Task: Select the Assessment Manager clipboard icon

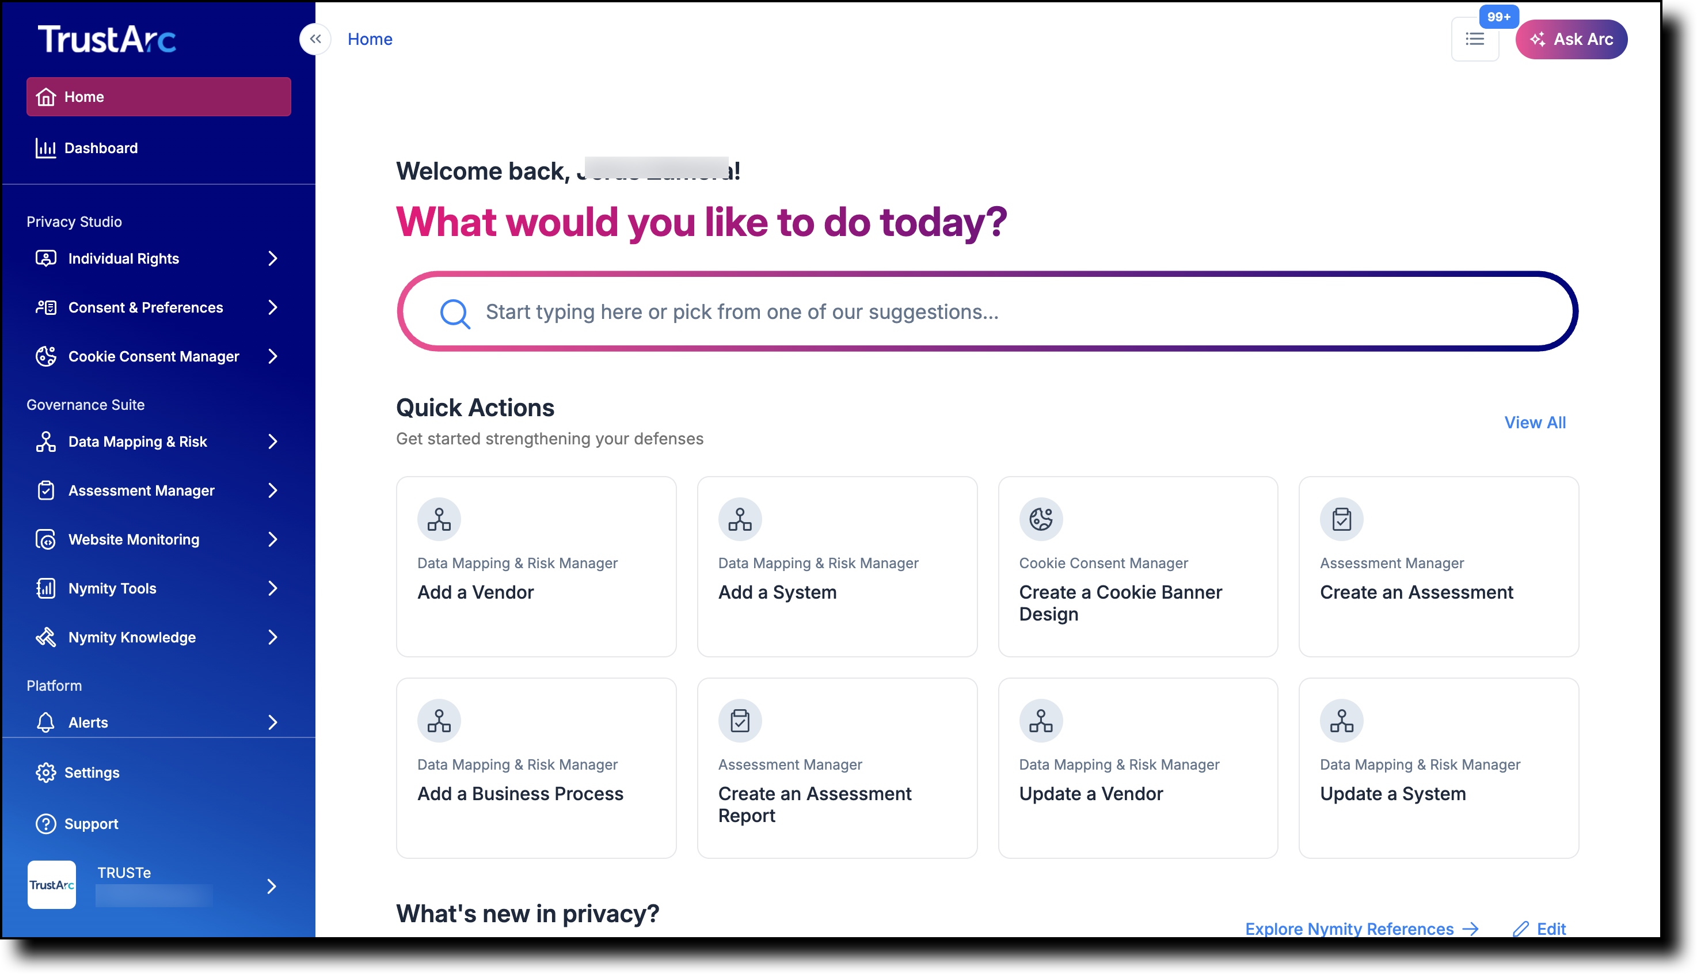Action: (45, 490)
